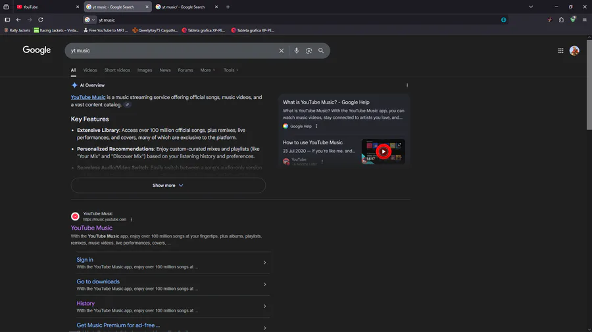Open How to use video source options
The width and height of the screenshot is (592, 332).
click(x=322, y=162)
